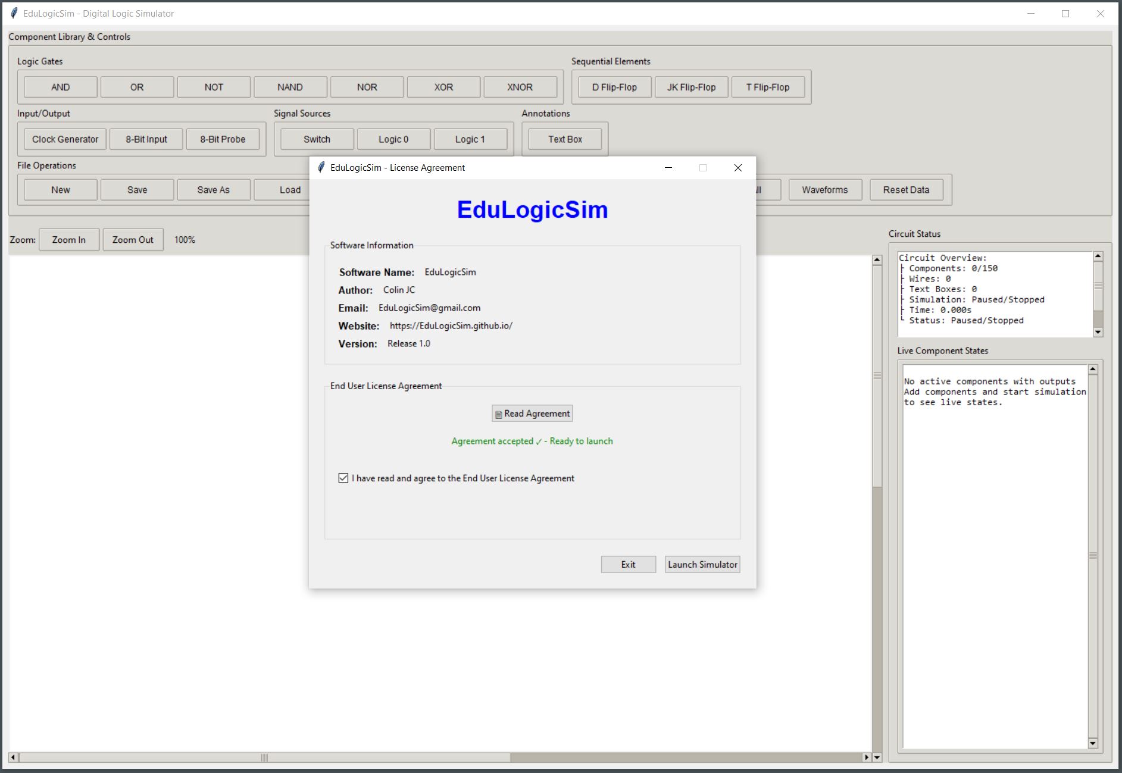Image resolution: width=1122 pixels, height=773 pixels.
Task: Click Reset Data button
Action: [x=907, y=190]
